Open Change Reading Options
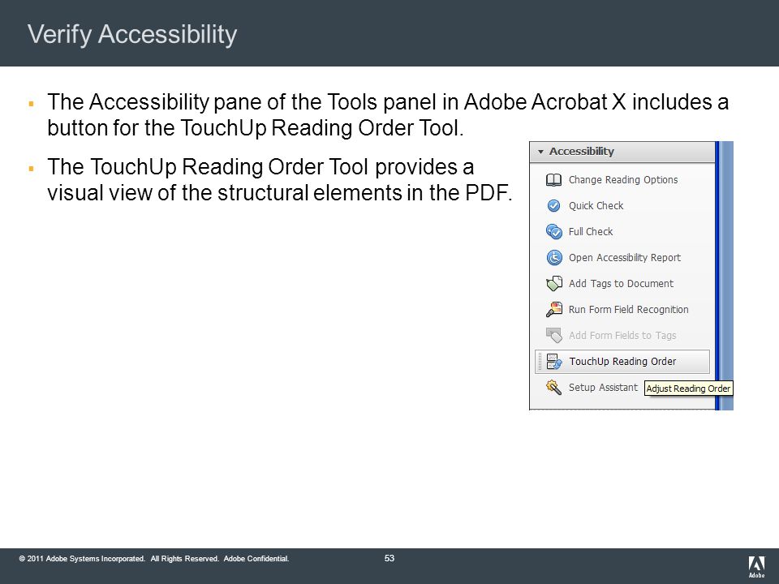 click(x=623, y=180)
